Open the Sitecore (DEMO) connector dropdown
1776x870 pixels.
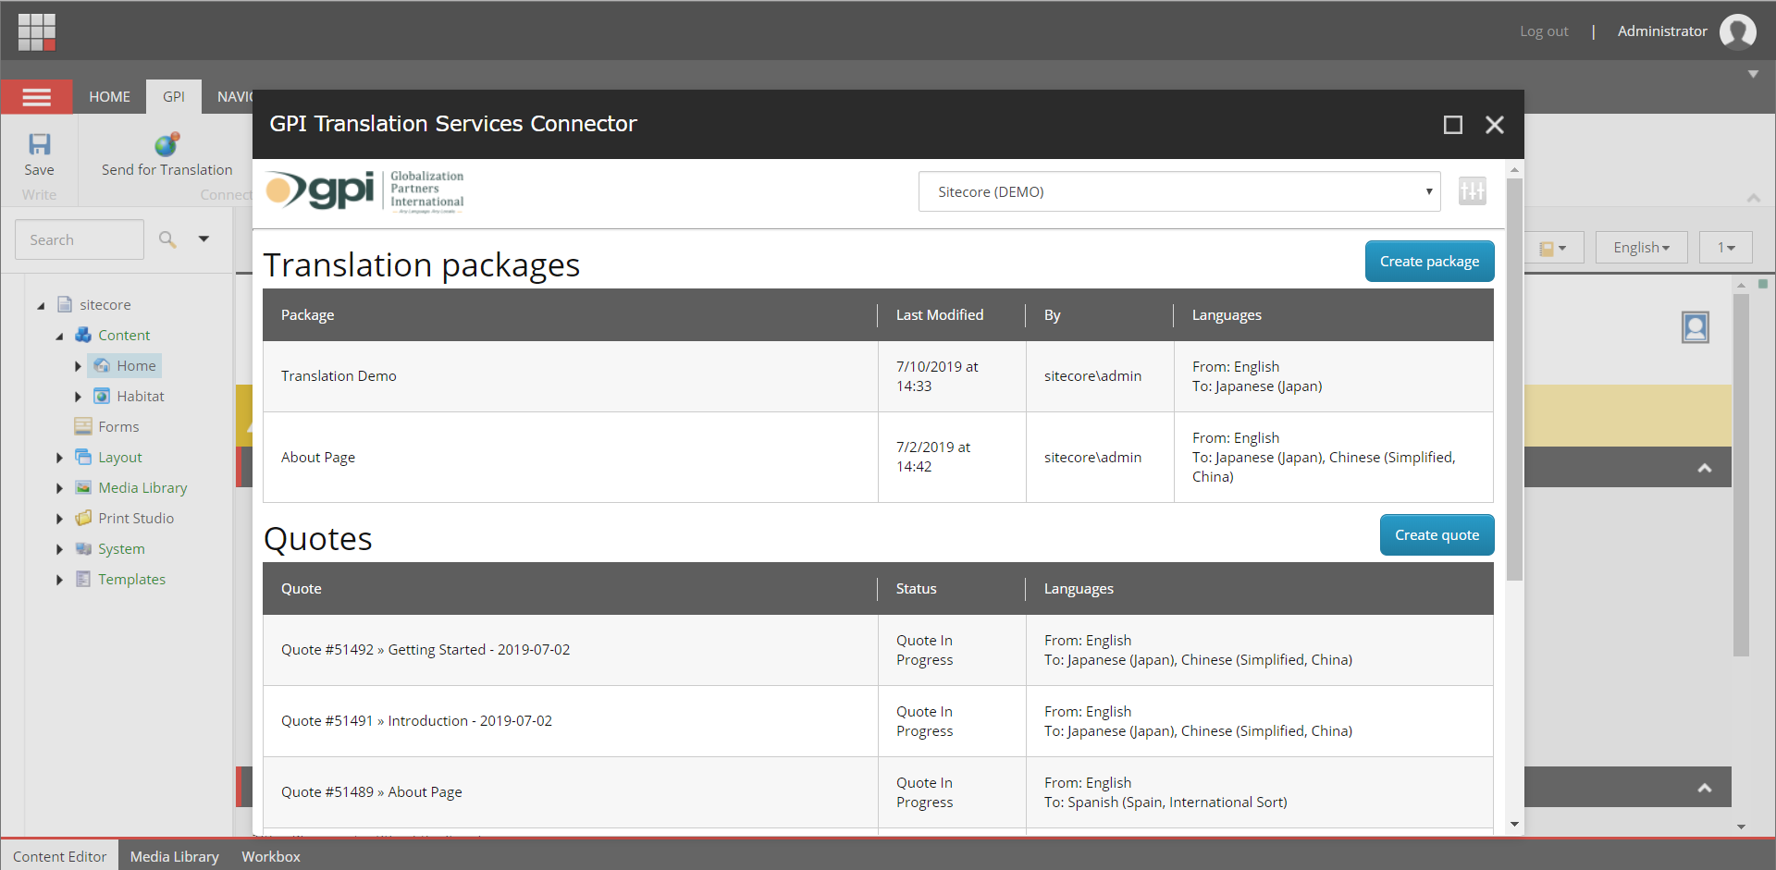point(1178,191)
